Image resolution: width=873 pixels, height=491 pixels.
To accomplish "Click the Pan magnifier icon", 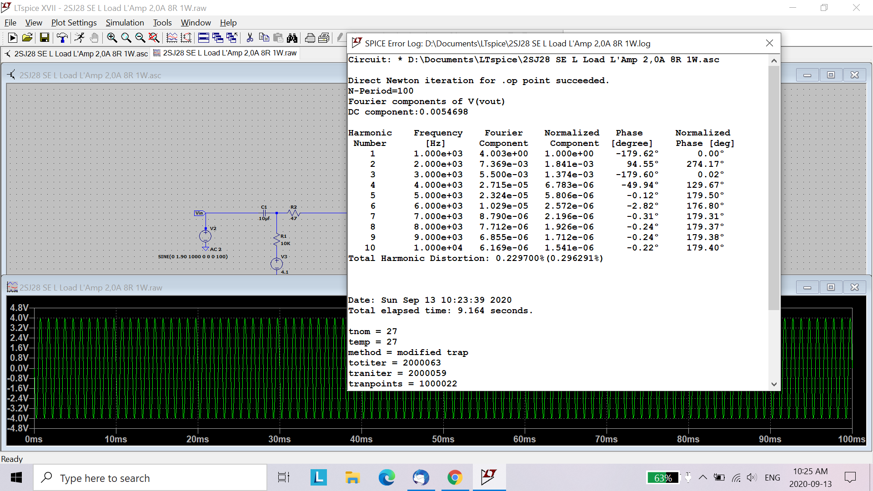I will (126, 38).
